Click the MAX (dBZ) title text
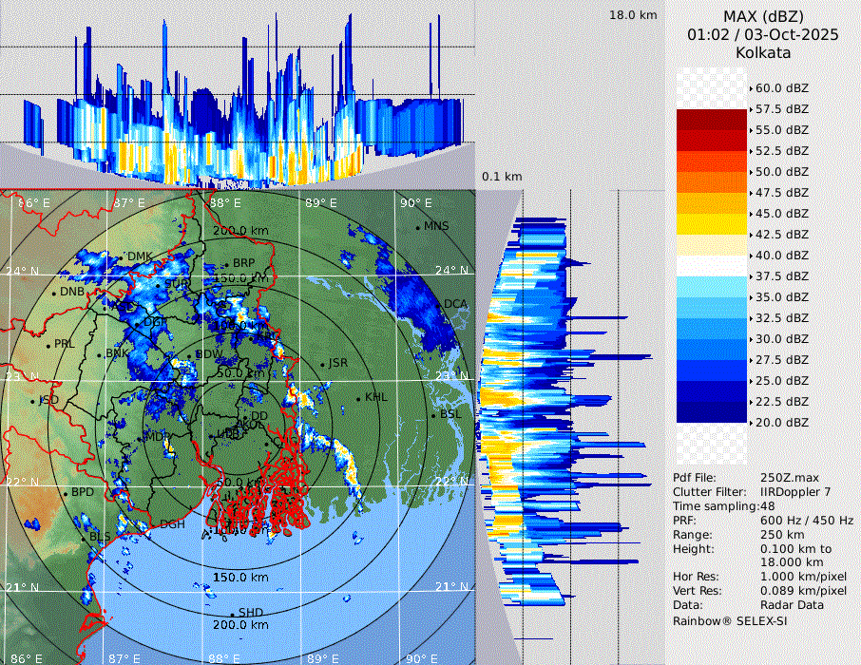This screenshot has width=861, height=665. coord(763,16)
